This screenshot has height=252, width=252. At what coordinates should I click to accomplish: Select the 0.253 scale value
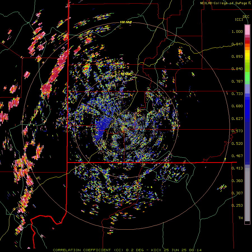tap(237, 206)
